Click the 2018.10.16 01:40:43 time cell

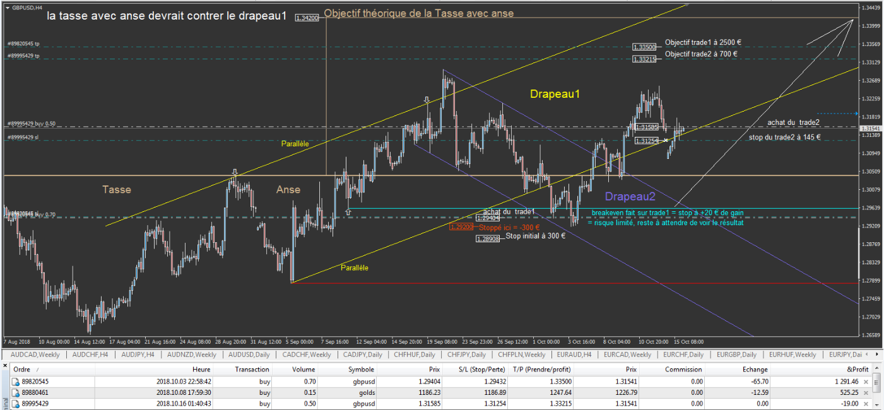click(184, 404)
